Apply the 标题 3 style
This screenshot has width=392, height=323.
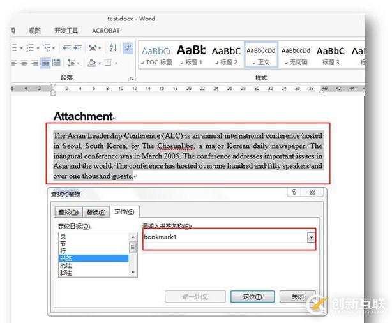[331, 56]
